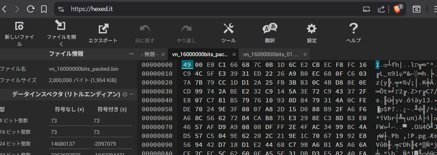Click file size 2,000,000 バイト value
This screenshot has height=155, width=437.
click(82, 80)
